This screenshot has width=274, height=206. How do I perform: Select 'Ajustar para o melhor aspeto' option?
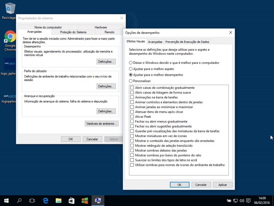131,69
